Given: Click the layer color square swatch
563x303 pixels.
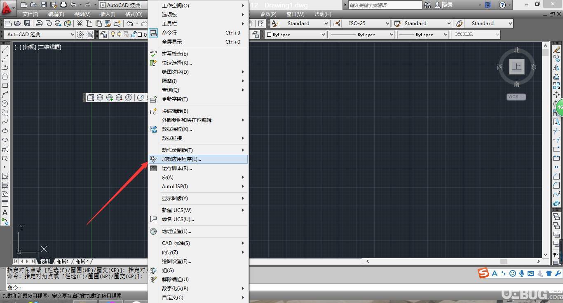Looking at the screenshot, I should [140, 35].
